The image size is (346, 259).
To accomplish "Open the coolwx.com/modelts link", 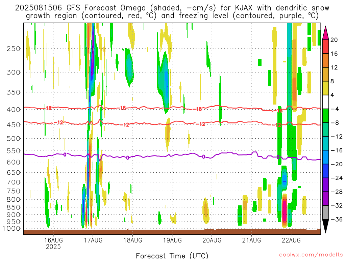I will pos(311,255).
